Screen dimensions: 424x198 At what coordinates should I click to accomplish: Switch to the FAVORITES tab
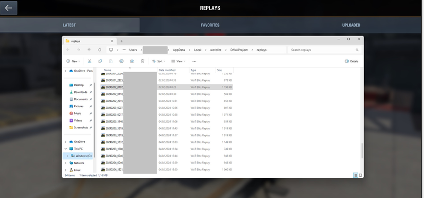[x=210, y=25]
